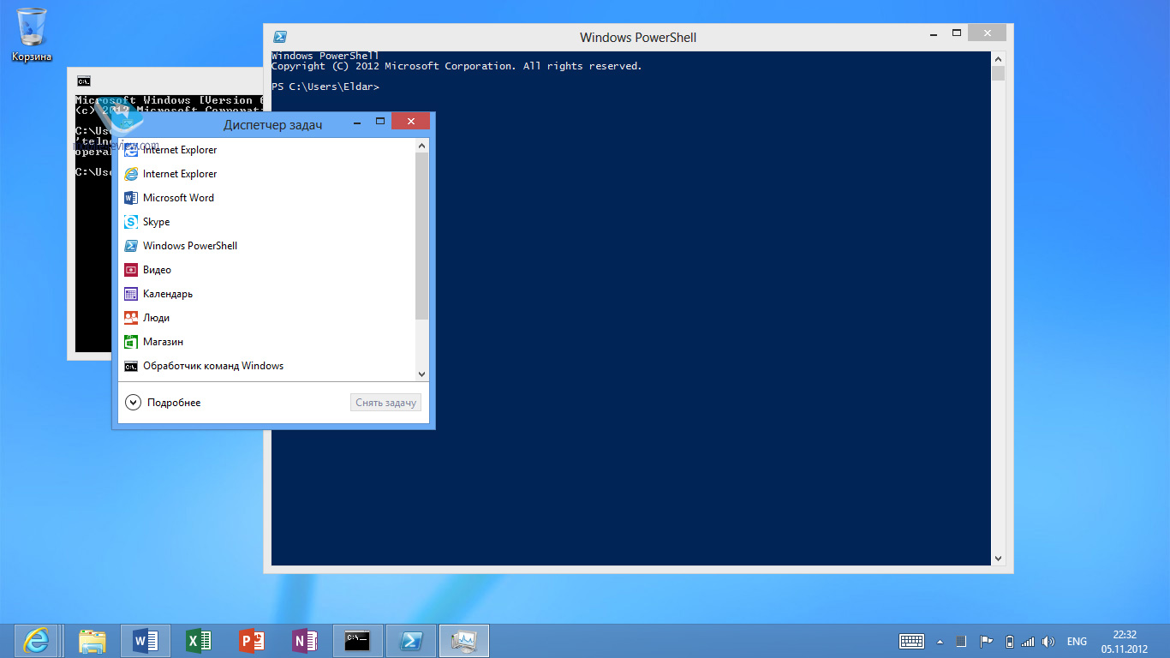Switch to PowerShell taskbar icon
Screen dimensions: 1170x658
411,640
